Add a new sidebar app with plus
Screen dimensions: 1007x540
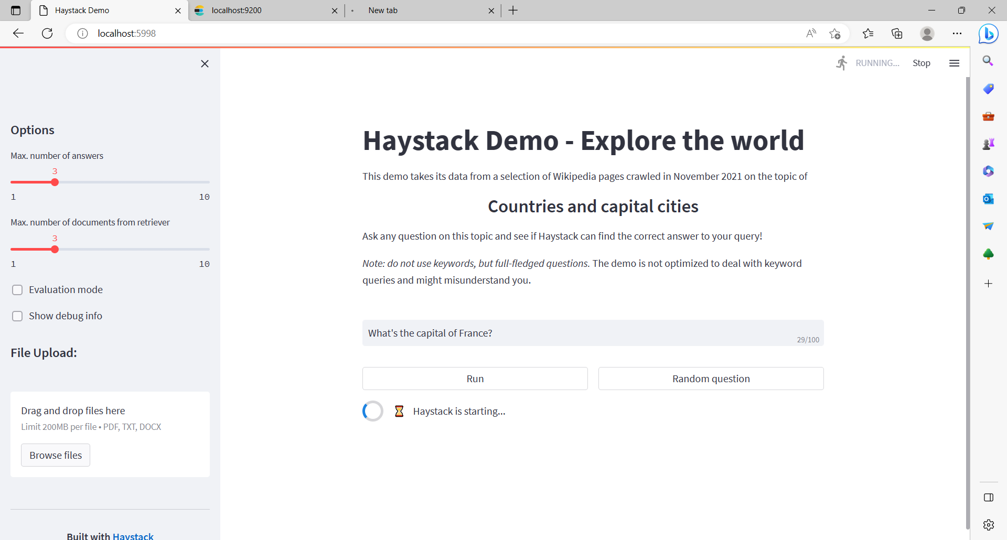(988, 284)
